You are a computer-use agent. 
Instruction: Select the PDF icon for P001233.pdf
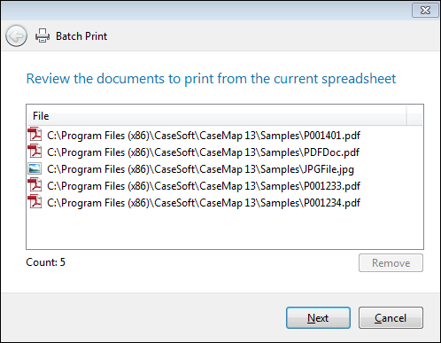click(35, 185)
